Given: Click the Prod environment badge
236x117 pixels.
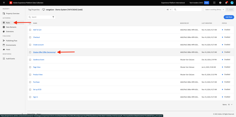Looking at the screenshot, I should tap(206, 3).
